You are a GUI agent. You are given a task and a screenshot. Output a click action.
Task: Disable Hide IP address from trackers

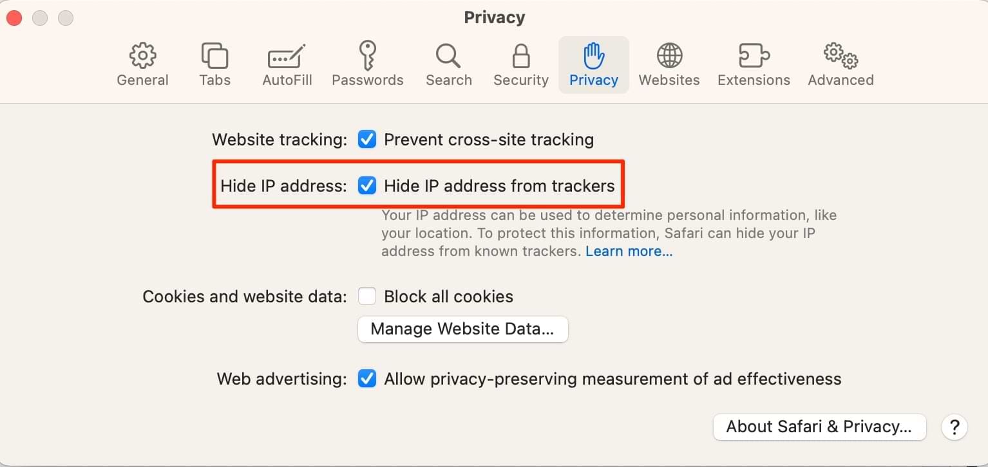click(x=367, y=186)
